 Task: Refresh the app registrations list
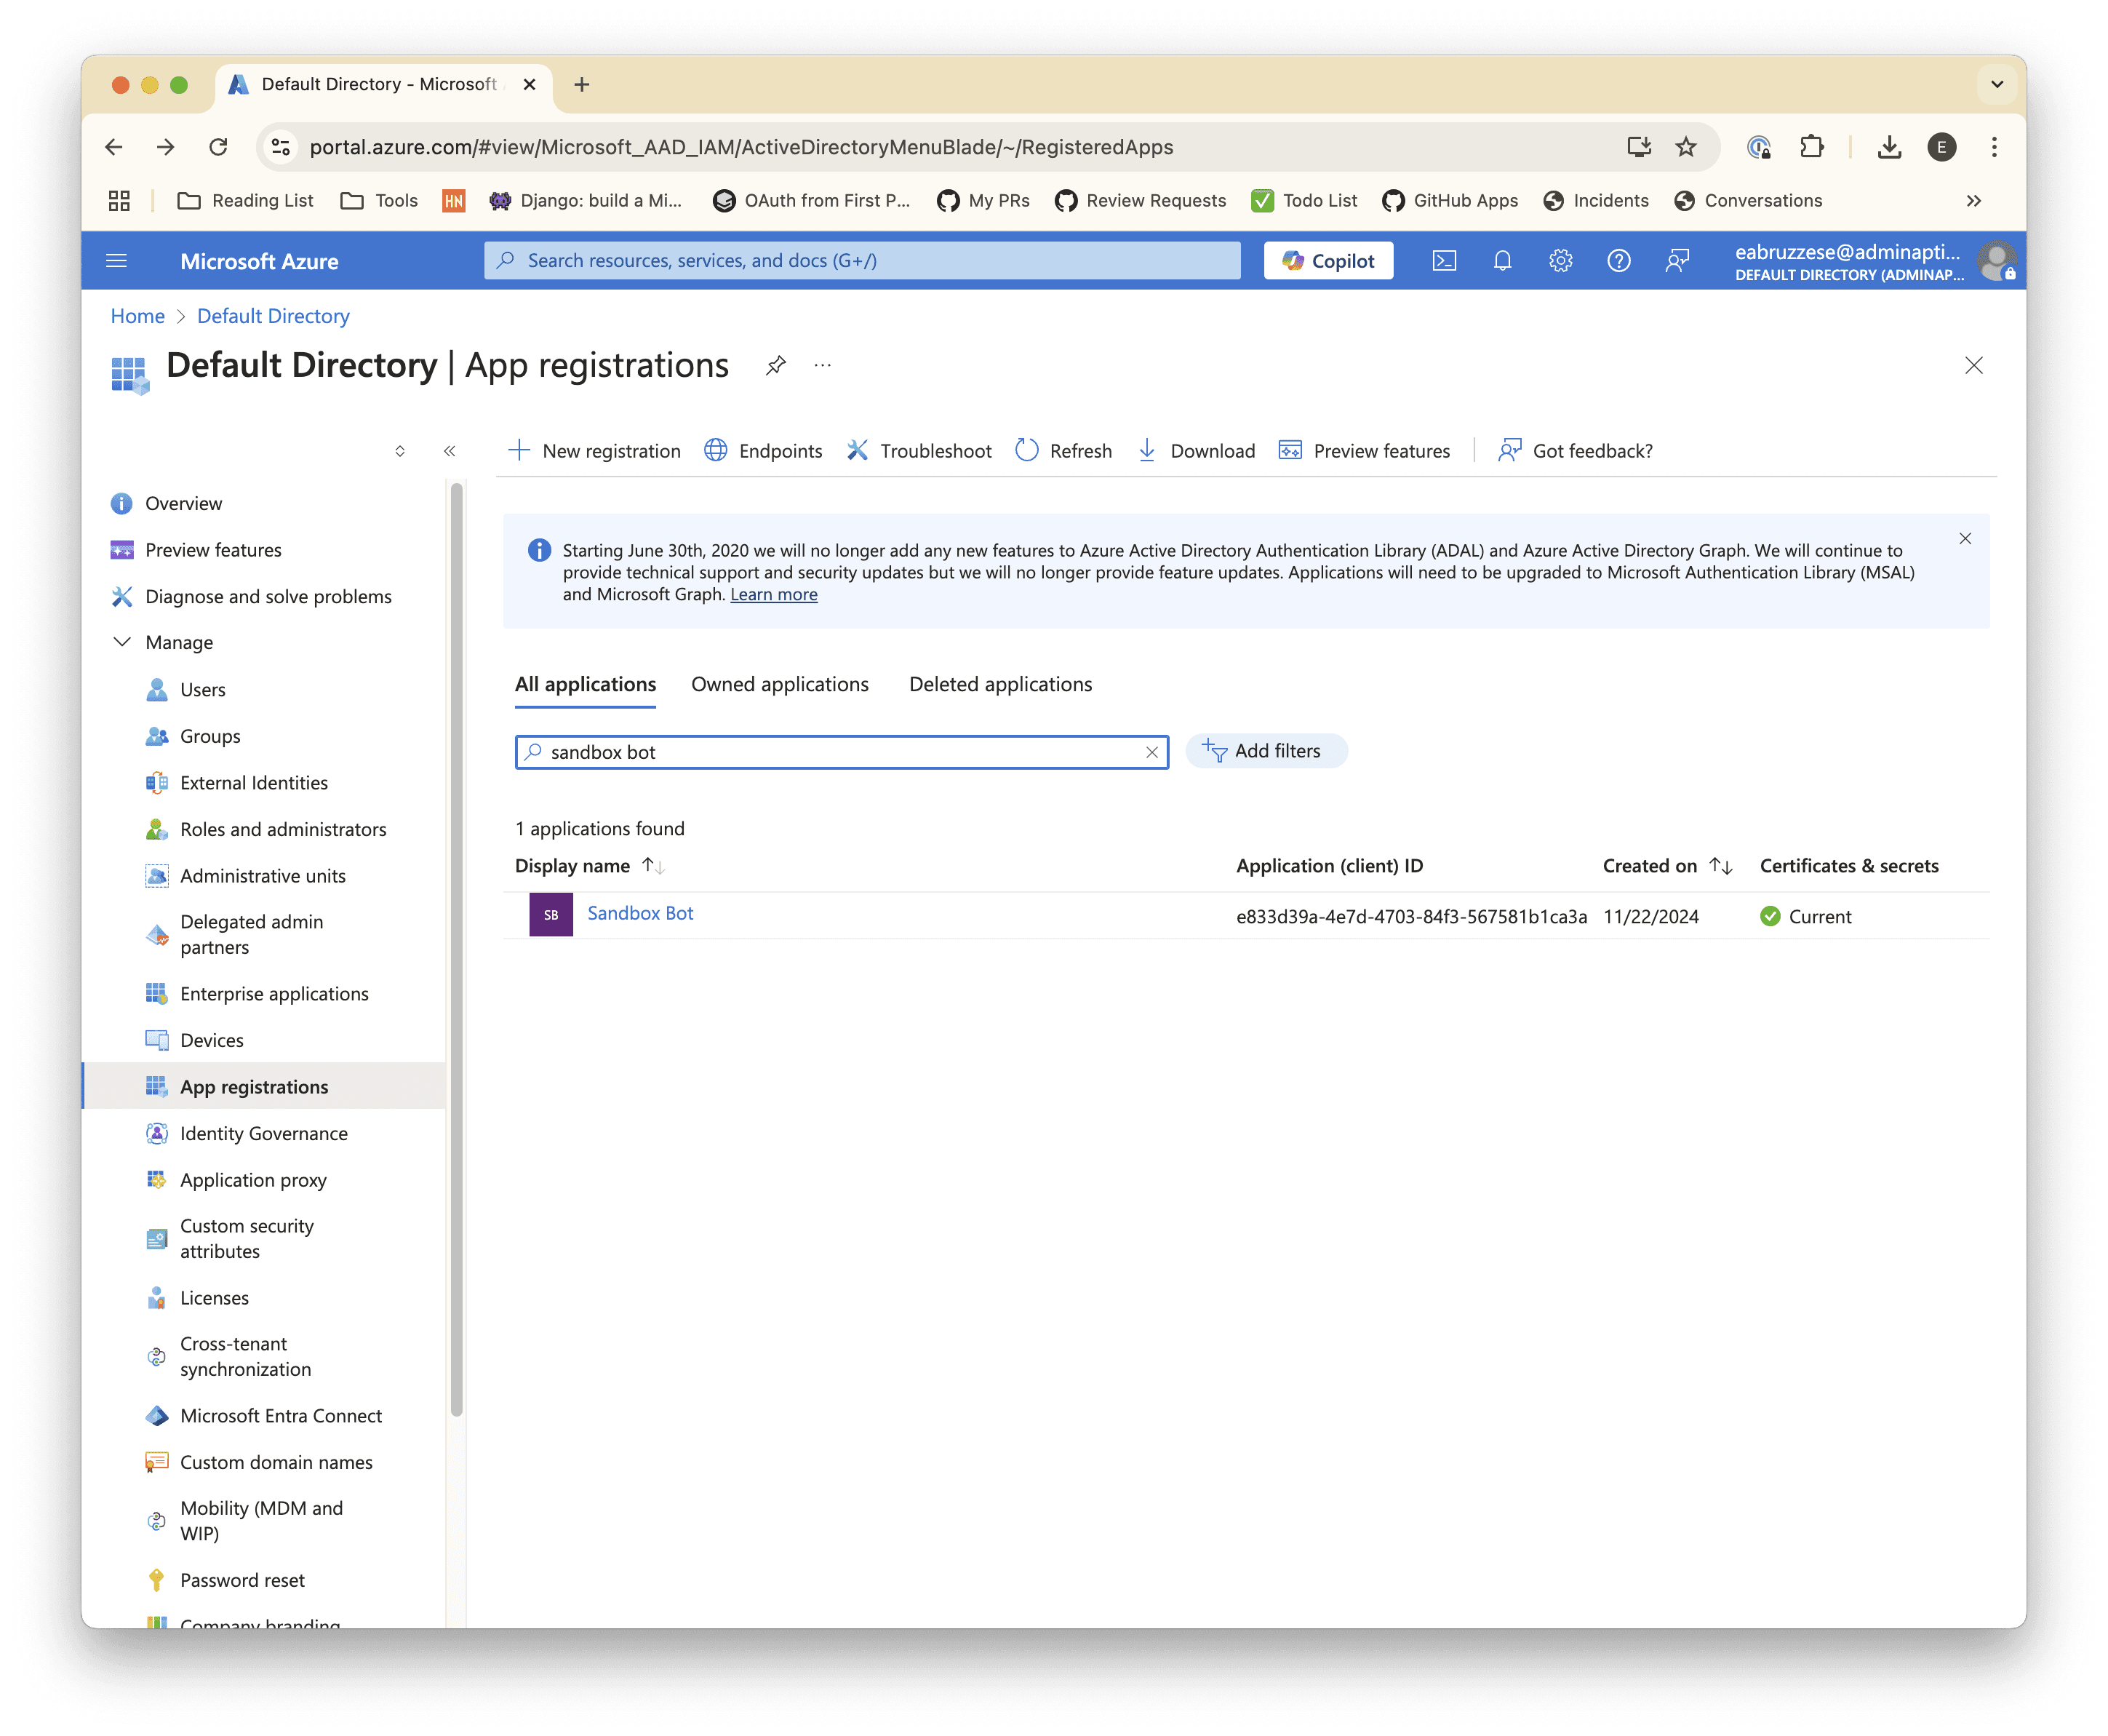pyautogui.click(x=1063, y=451)
